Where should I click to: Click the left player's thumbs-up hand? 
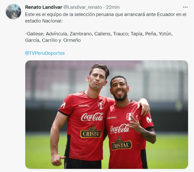(57, 160)
